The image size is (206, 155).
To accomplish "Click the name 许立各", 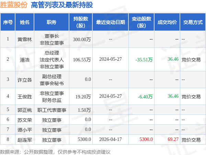I will point(25,80).
